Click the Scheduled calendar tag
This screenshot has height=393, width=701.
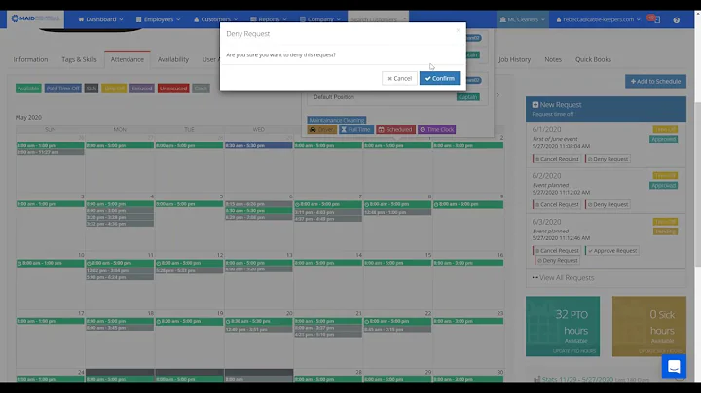tap(395, 130)
